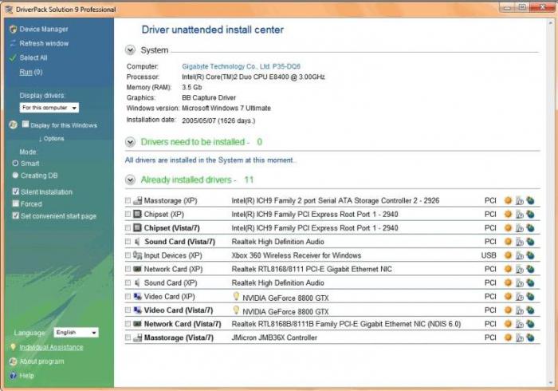Click document icon in Masstorage (XP) row
The image size is (558, 391).
(520, 201)
